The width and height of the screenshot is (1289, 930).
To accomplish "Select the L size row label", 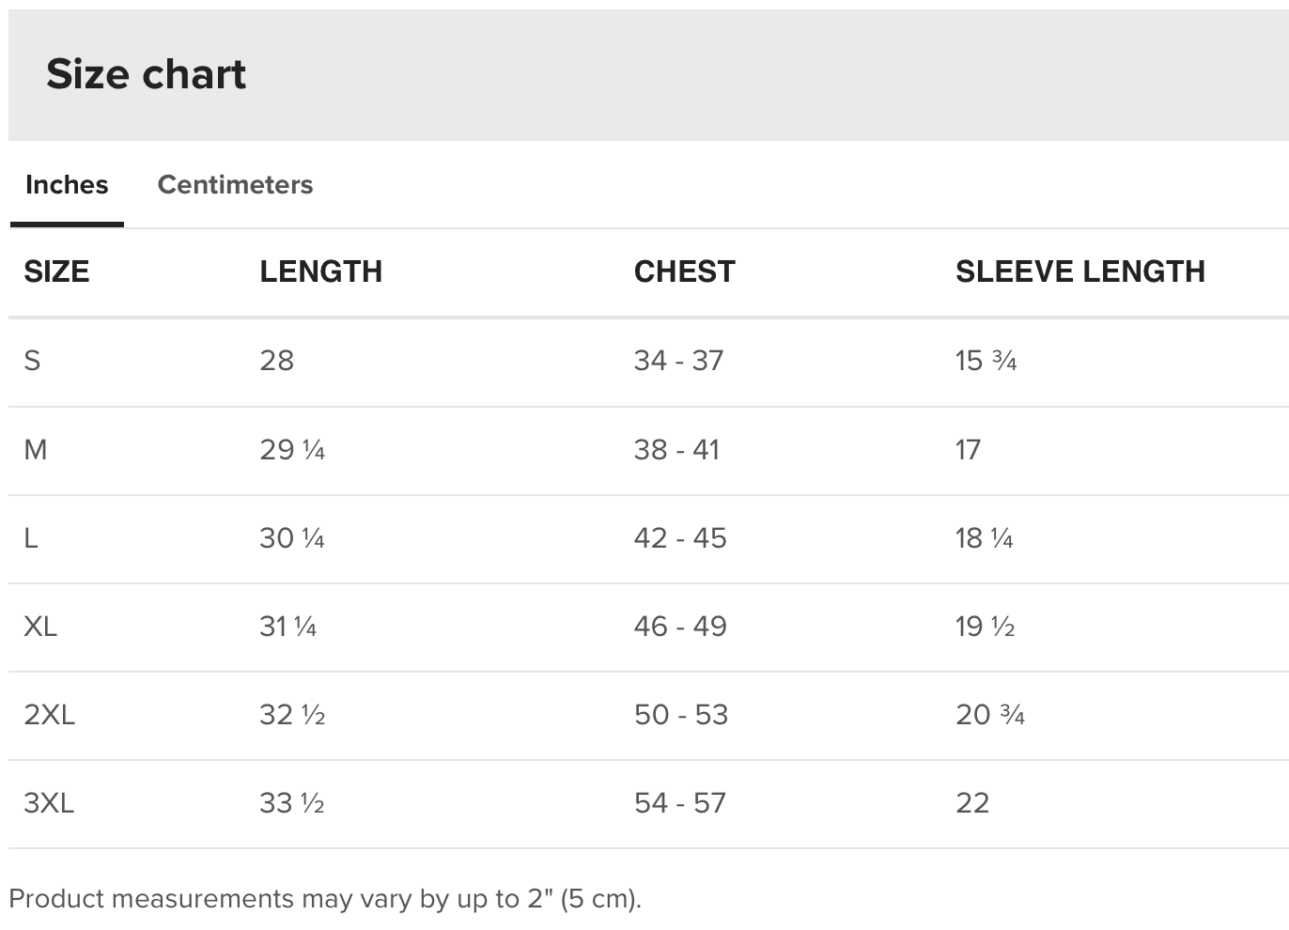I will point(31,538).
